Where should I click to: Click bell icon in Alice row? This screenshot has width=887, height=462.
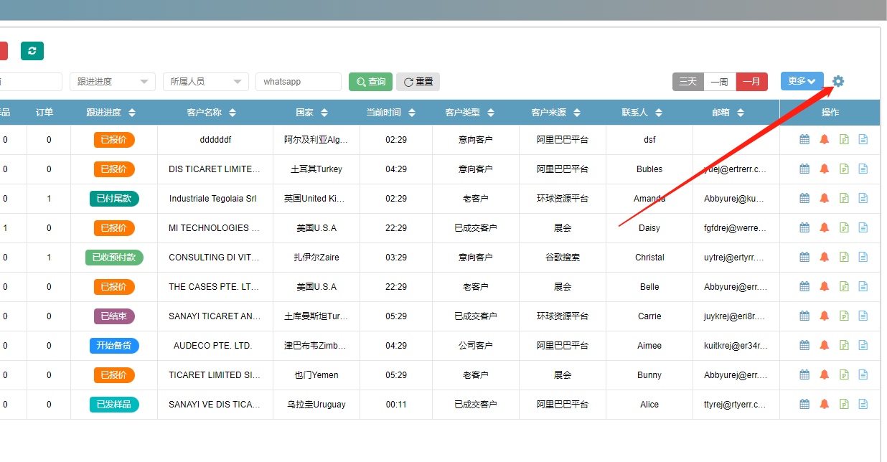click(824, 405)
